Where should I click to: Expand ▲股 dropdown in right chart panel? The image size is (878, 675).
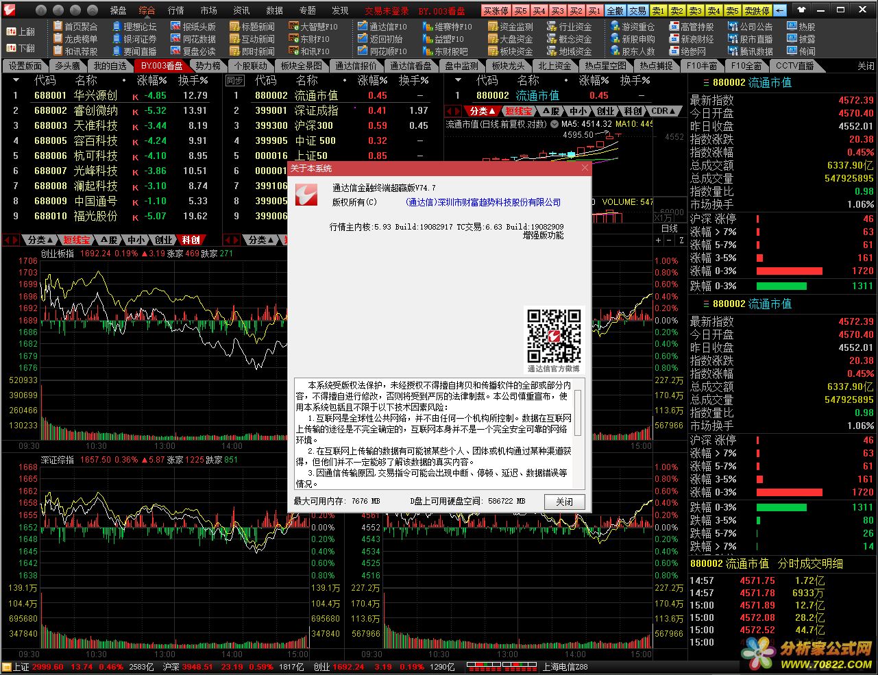click(x=550, y=111)
